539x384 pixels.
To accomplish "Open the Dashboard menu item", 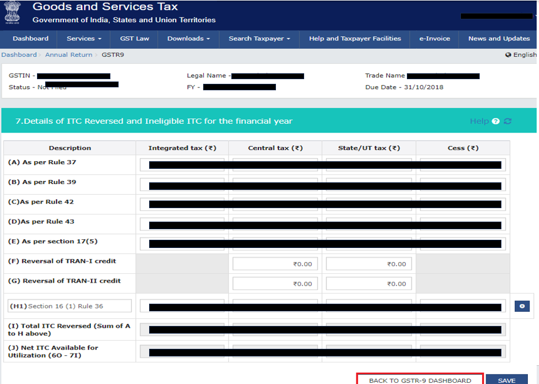I will click(x=31, y=39).
